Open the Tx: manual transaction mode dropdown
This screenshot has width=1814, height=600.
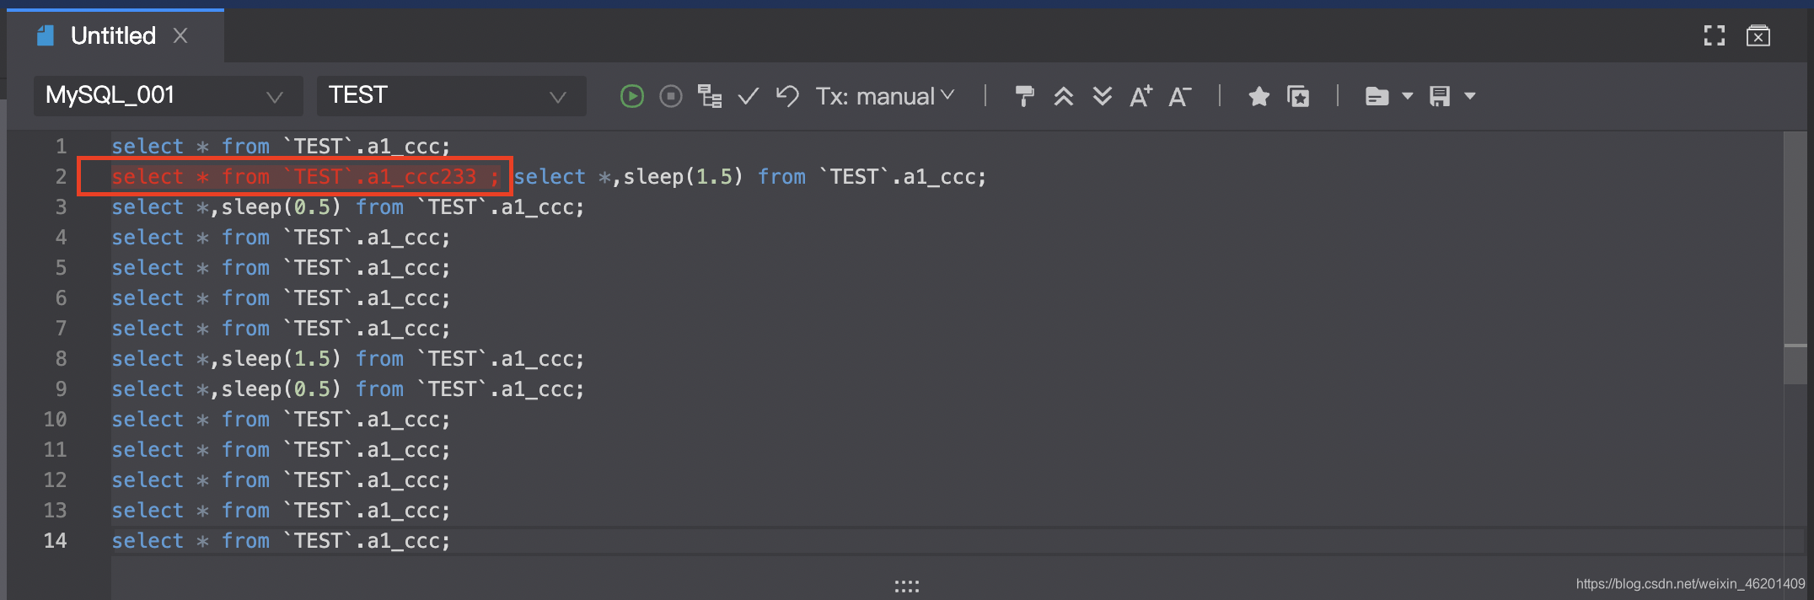tap(885, 96)
